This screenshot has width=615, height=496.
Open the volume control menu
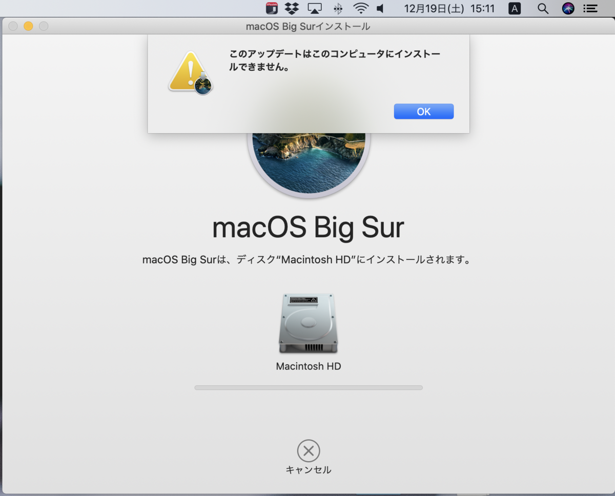[380, 8]
